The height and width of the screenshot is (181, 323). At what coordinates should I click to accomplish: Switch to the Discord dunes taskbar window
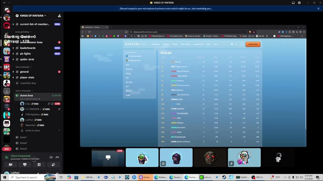(x=146, y=177)
